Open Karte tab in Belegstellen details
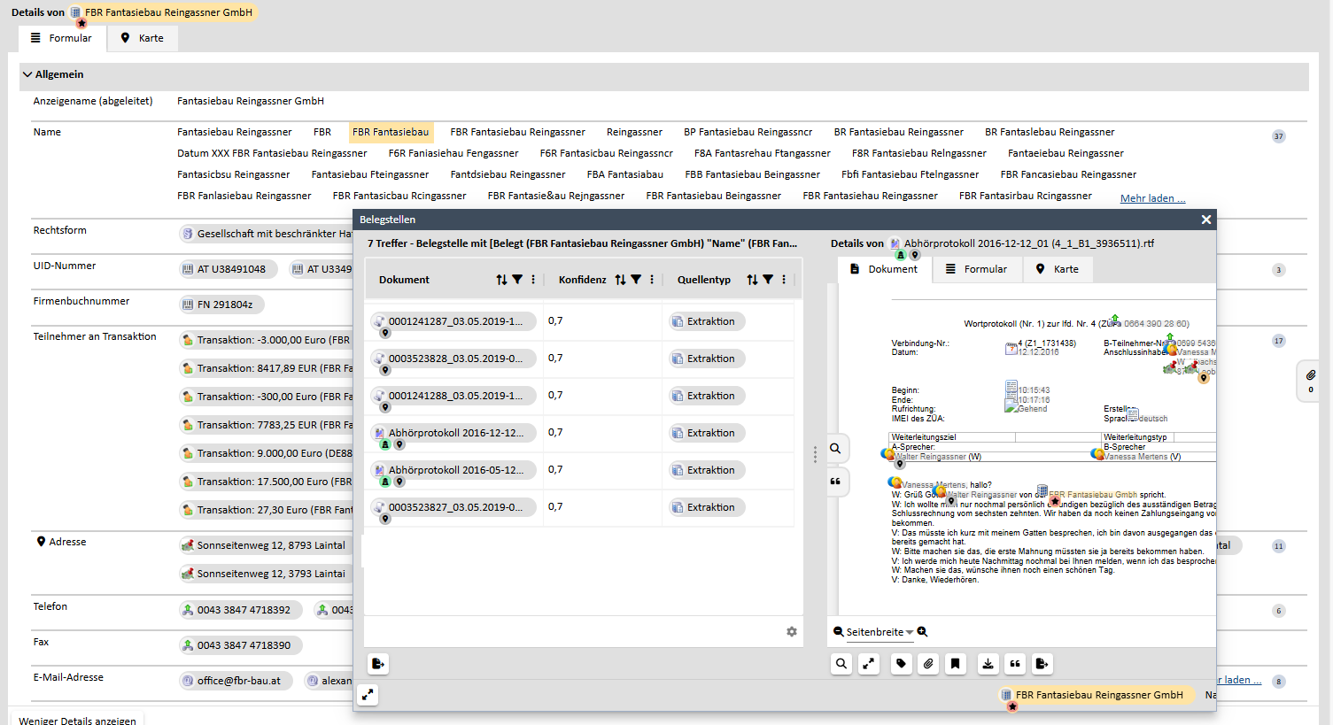 [1058, 269]
